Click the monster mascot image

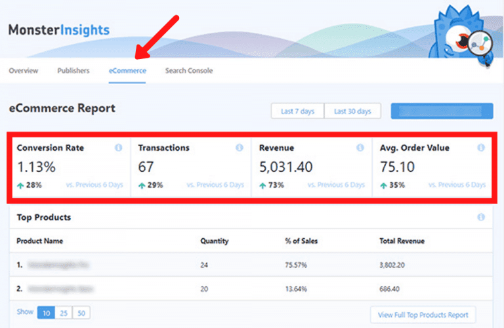pyautogui.click(x=461, y=35)
